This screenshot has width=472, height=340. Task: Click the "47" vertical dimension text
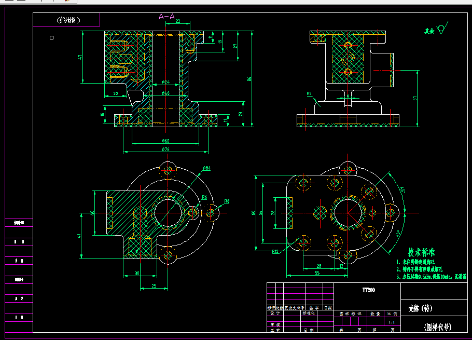pyautogui.click(x=80, y=57)
